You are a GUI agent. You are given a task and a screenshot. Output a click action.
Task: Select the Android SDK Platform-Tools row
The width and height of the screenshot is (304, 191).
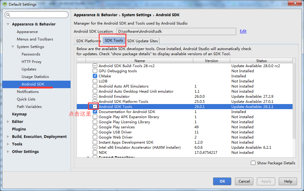point(185,102)
